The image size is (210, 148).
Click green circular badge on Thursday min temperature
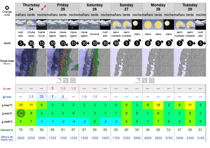(21, 113)
